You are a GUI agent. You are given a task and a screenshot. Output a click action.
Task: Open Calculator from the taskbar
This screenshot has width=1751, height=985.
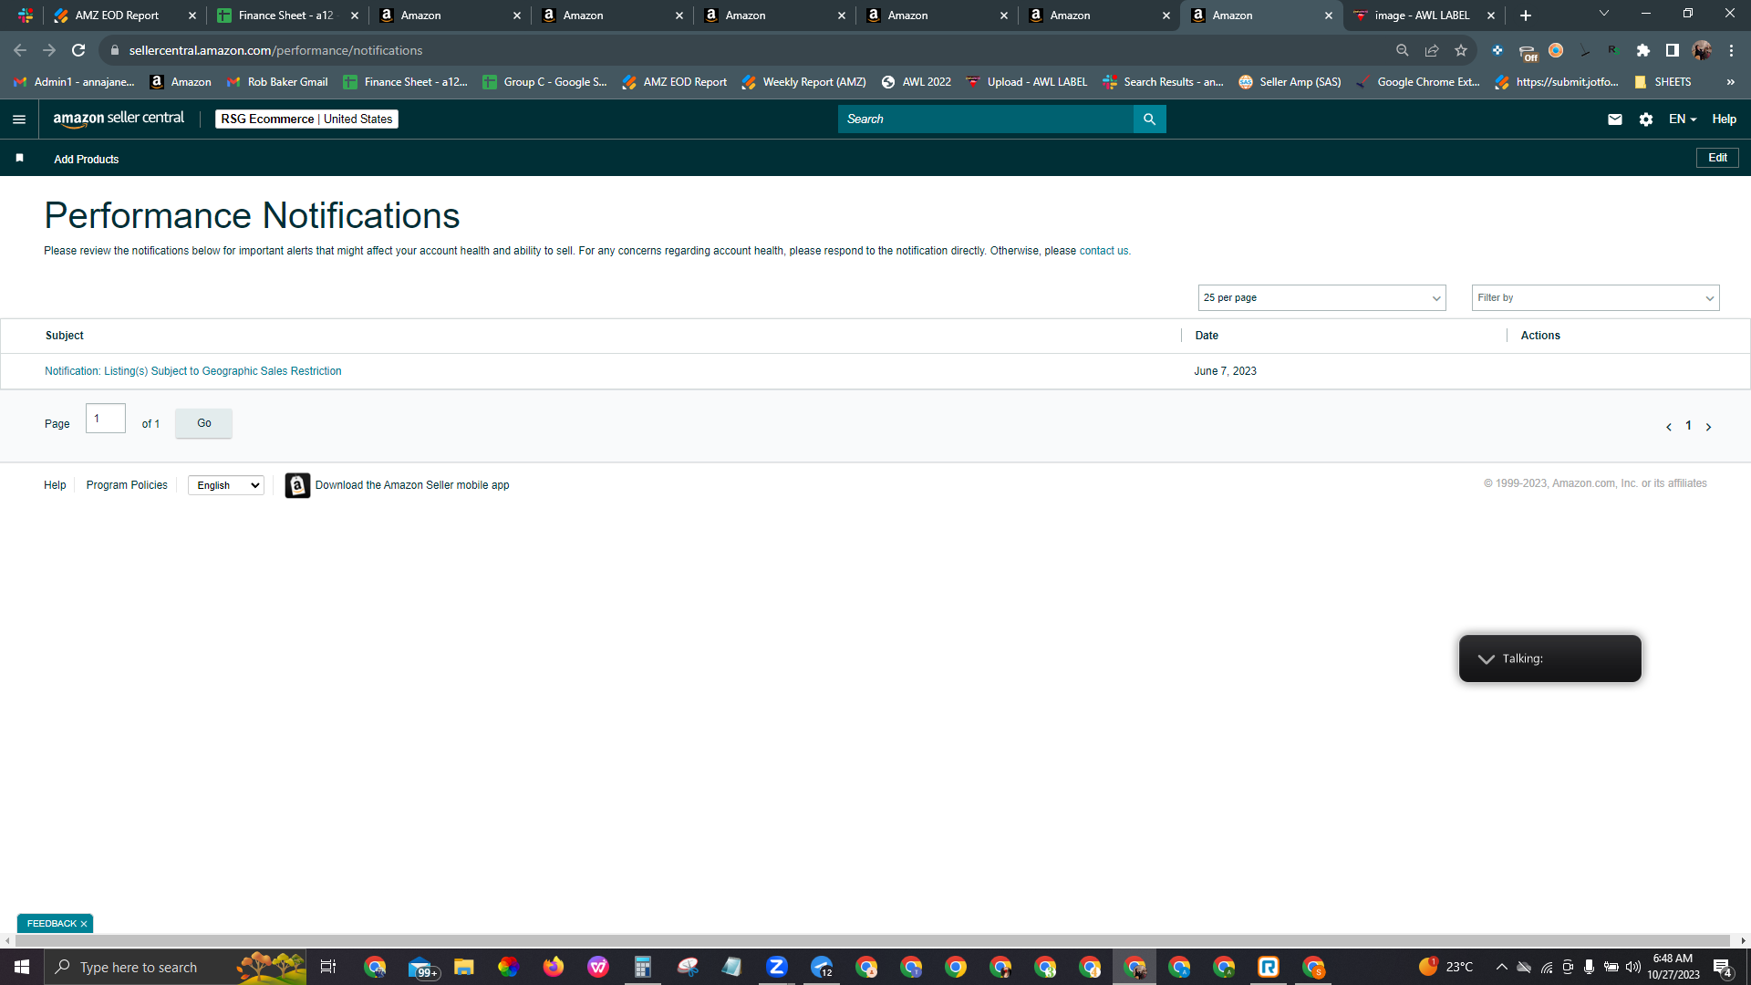tap(643, 967)
